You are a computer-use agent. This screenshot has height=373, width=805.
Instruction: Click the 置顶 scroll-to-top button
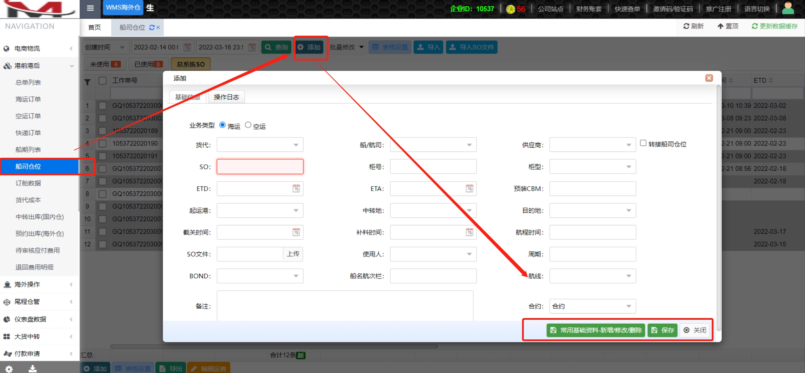[x=728, y=26]
